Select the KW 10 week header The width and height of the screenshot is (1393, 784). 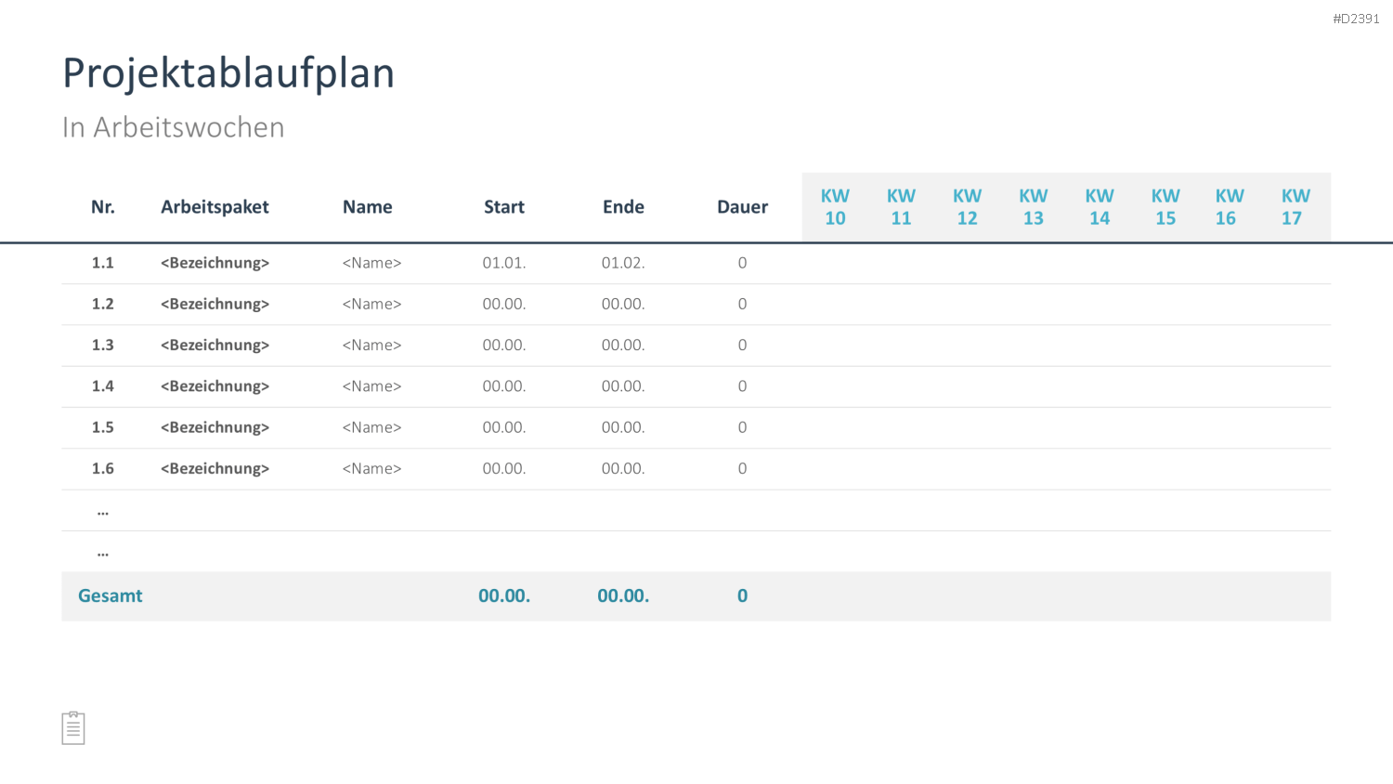(x=835, y=207)
